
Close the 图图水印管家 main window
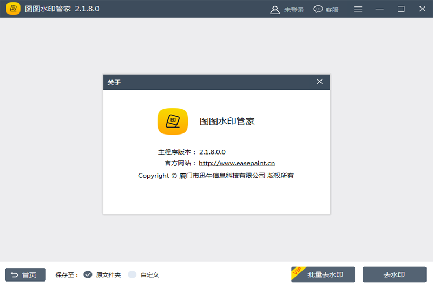click(x=422, y=9)
